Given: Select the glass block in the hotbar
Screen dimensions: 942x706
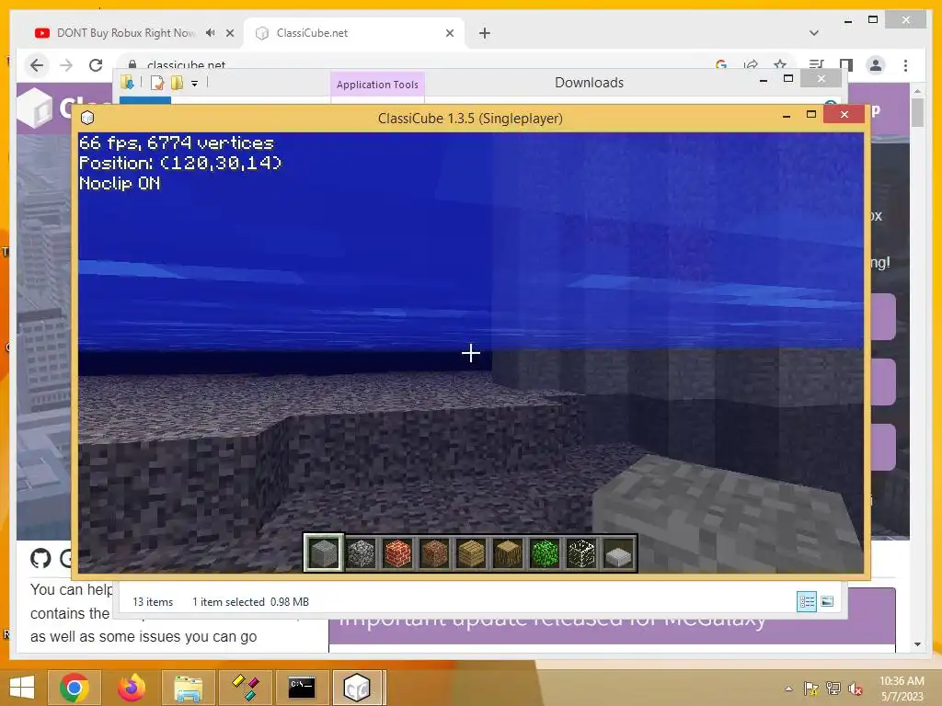Looking at the screenshot, I should point(581,552).
